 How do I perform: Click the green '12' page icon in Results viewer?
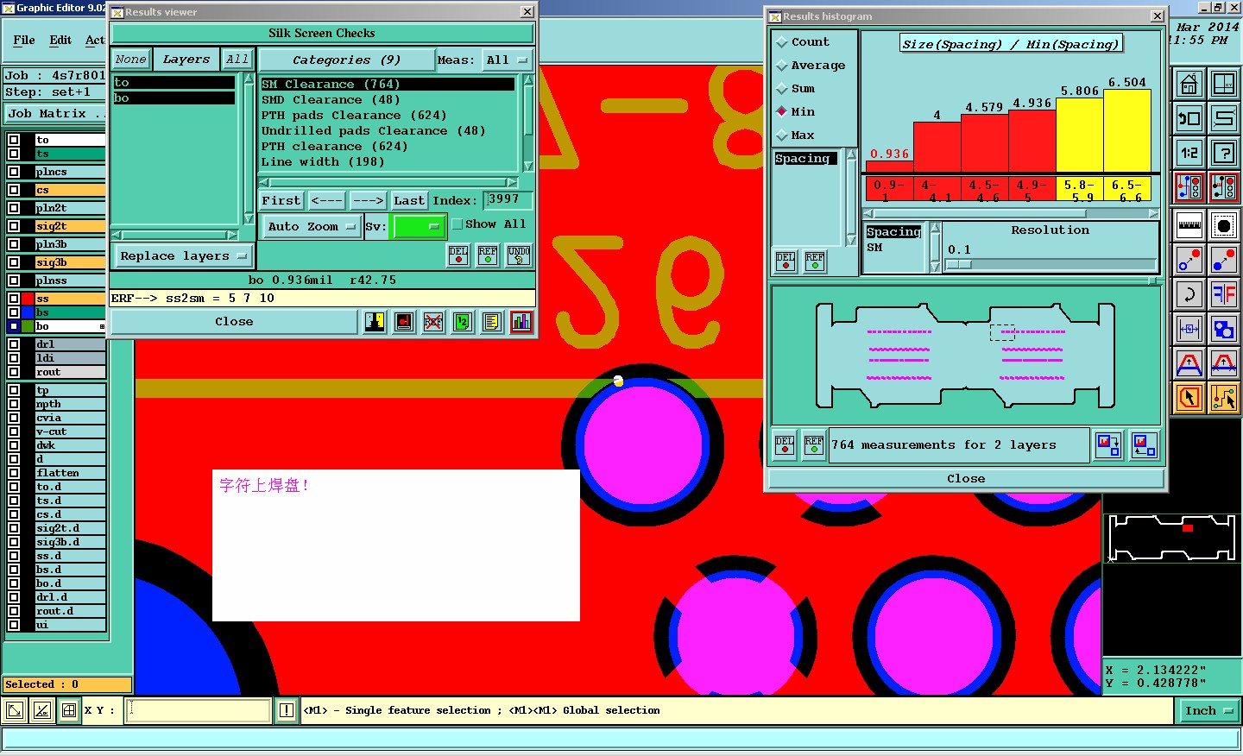point(463,322)
